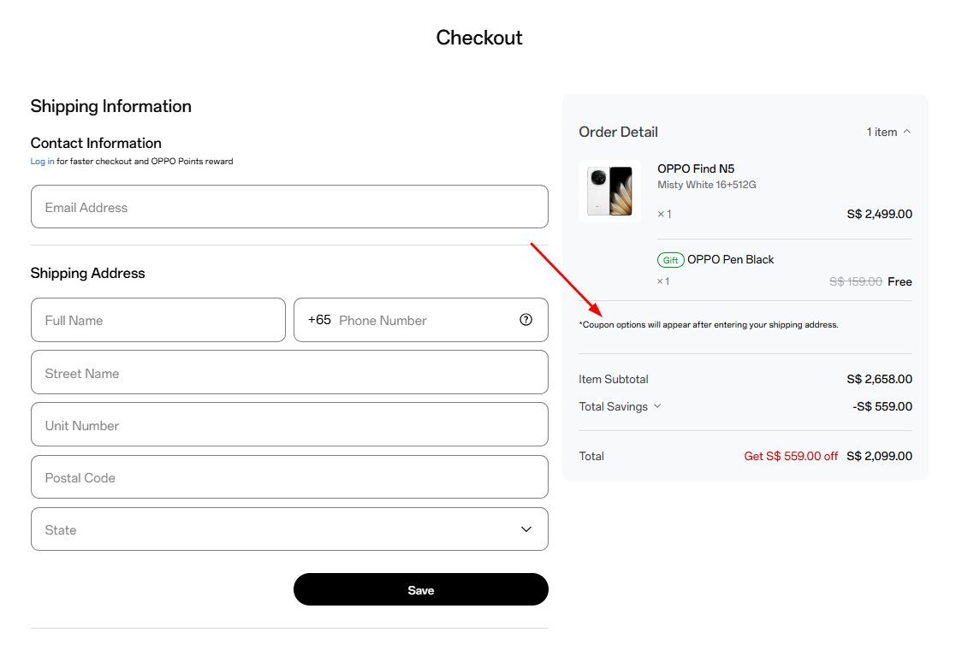Open the help icon beside Phone Number
This screenshot has width=962, height=656.
[526, 320]
